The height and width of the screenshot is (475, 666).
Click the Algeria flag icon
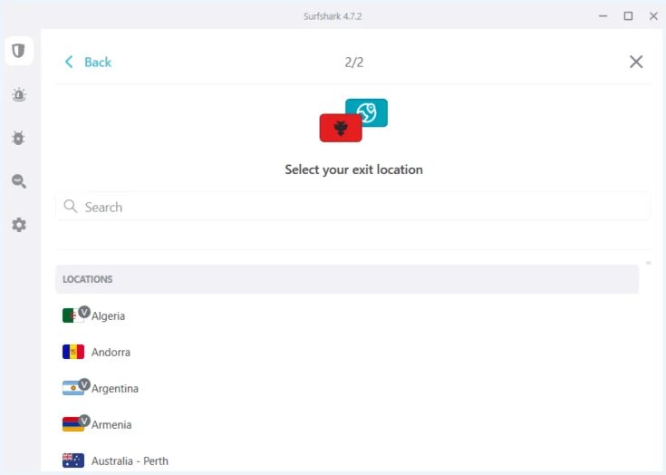[x=72, y=315]
